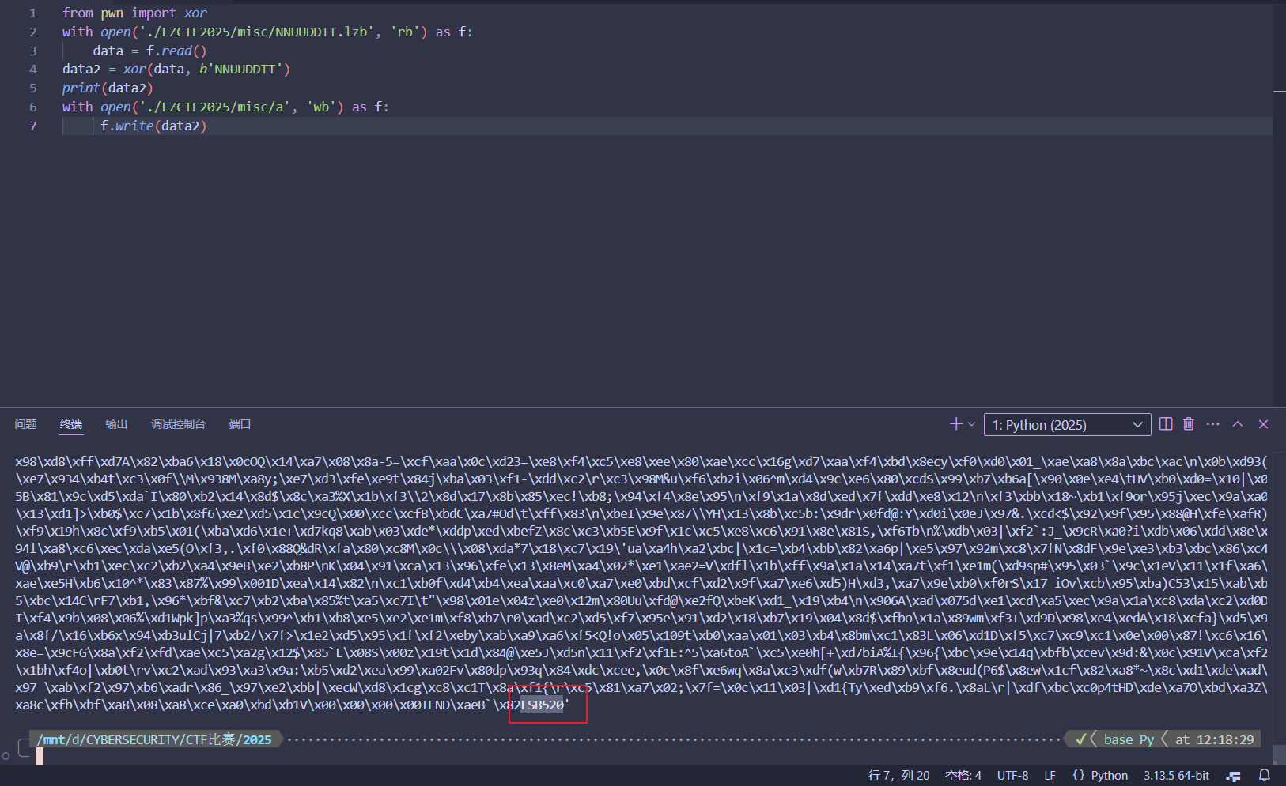Switch to the 输出 tab
This screenshot has width=1286, height=786.
pyautogui.click(x=116, y=424)
